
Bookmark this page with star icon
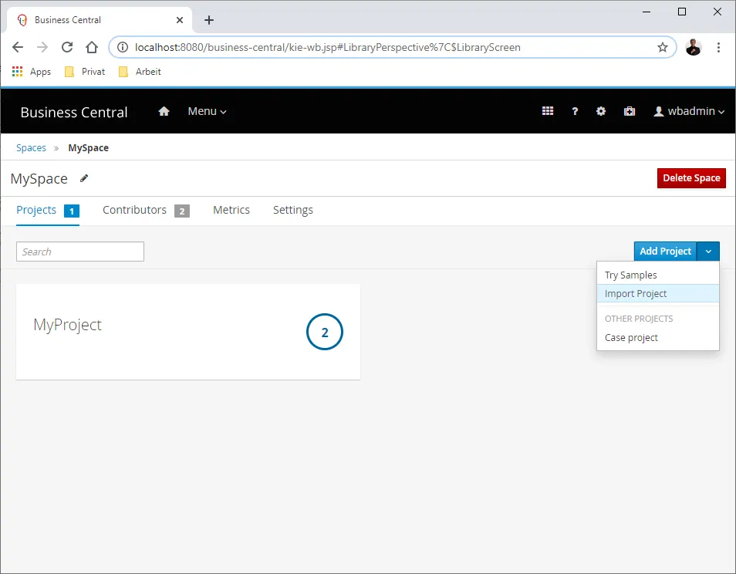tap(662, 47)
